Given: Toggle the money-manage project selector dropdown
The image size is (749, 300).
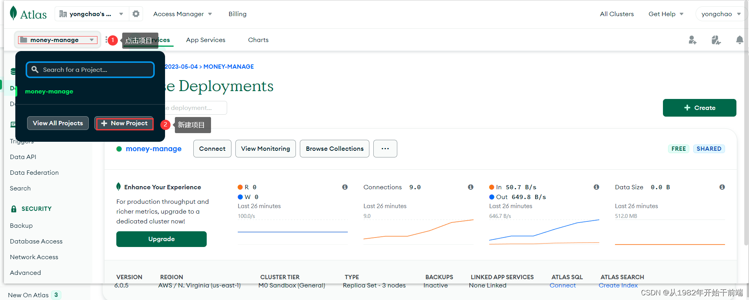Looking at the screenshot, I should click(58, 40).
